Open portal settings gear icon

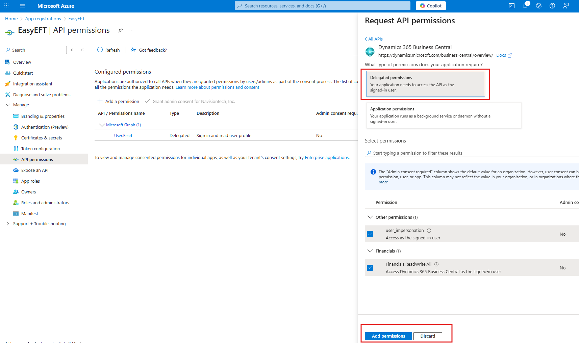point(539,6)
